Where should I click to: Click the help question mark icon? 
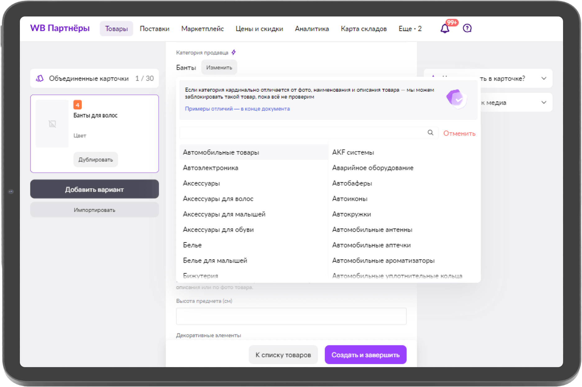coord(467,28)
